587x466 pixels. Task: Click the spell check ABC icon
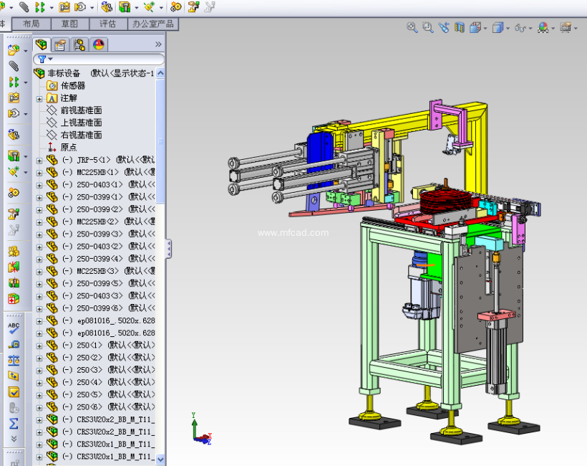[x=14, y=328]
